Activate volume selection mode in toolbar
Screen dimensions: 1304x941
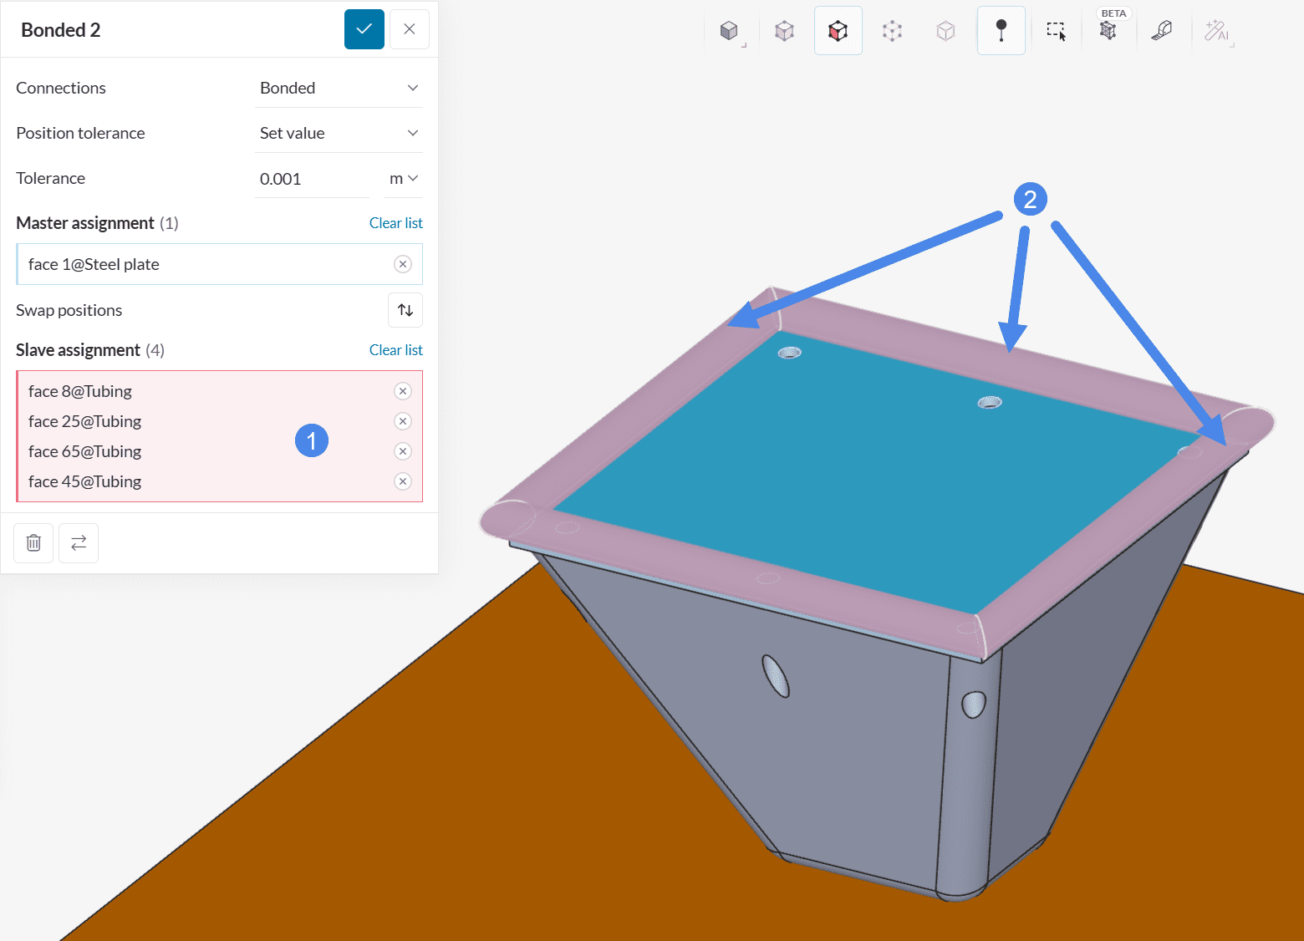point(784,32)
